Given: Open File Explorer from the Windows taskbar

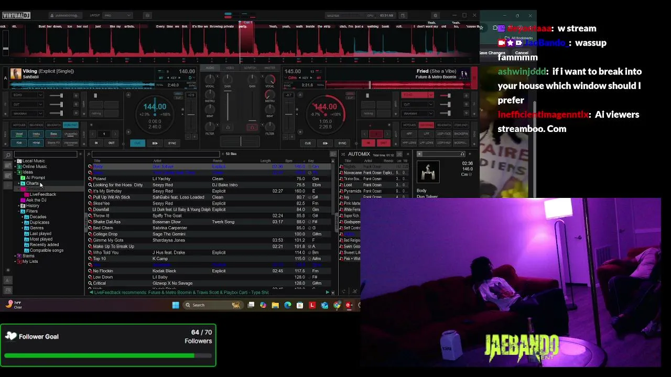Looking at the screenshot, I should click(x=275, y=305).
